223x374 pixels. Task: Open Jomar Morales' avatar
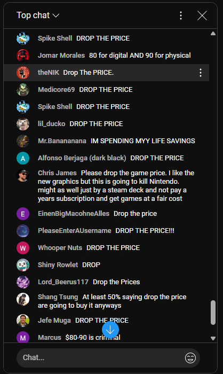tap(23, 56)
